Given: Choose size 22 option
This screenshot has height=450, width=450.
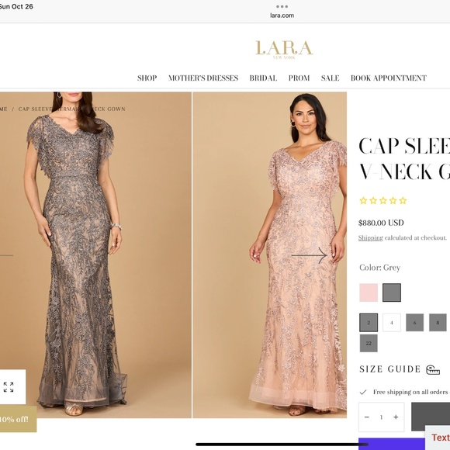Looking at the screenshot, I should pyautogui.click(x=369, y=343).
